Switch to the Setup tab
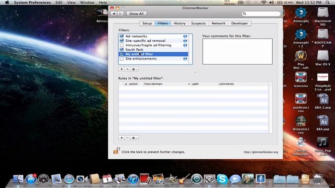 click(x=147, y=23)
